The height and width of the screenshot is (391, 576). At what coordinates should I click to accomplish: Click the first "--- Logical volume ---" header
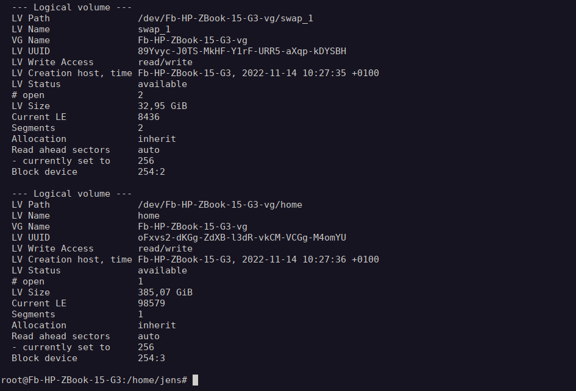[x=72, y=7]
